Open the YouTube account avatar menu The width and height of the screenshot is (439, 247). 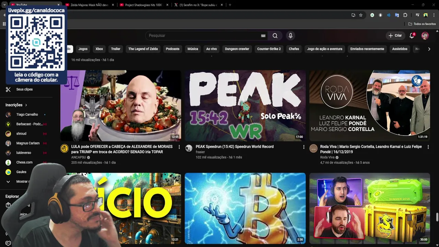[425, 36]
